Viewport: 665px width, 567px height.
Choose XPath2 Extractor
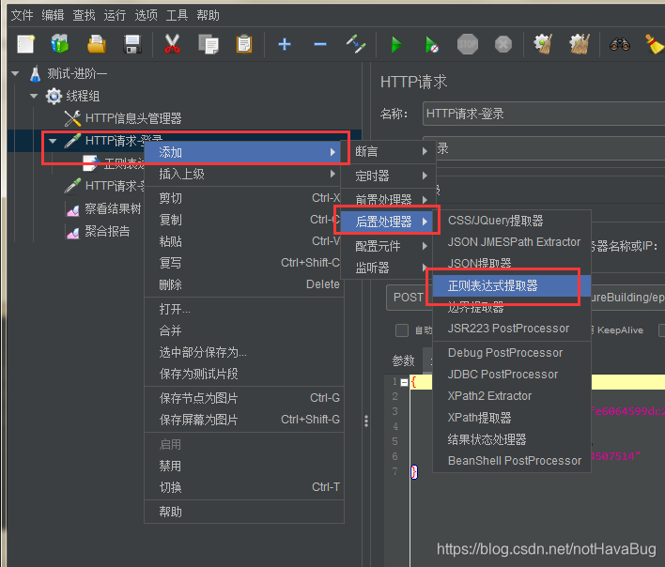(512, 396)
